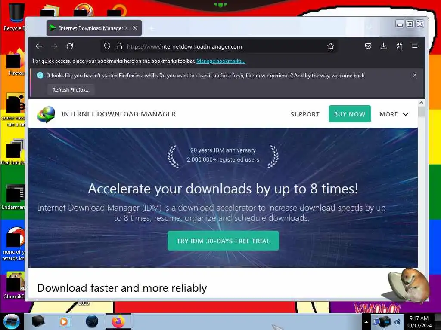Screen dimensions: 441x330
Task: Click the forward navigation arrow
Action: [x=54, y=46]
